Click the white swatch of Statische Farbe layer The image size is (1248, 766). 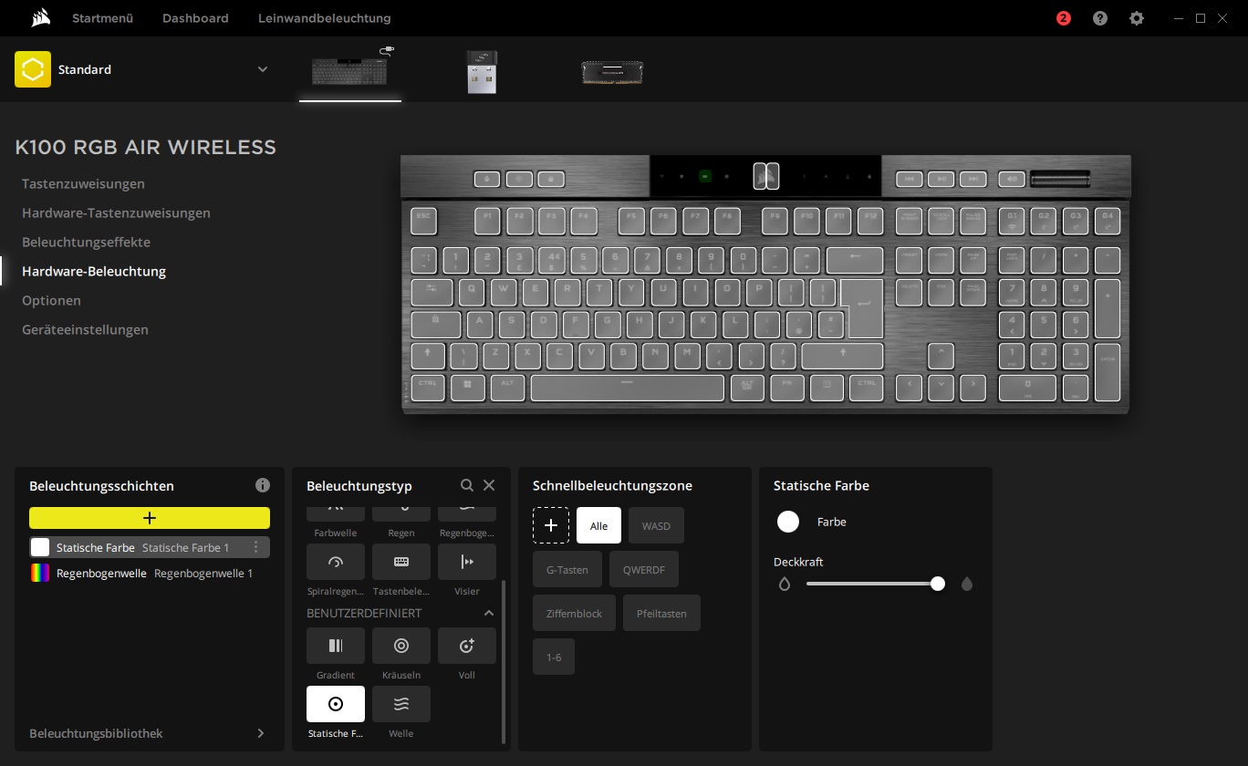pyautogui.click(x=40, y=547)
